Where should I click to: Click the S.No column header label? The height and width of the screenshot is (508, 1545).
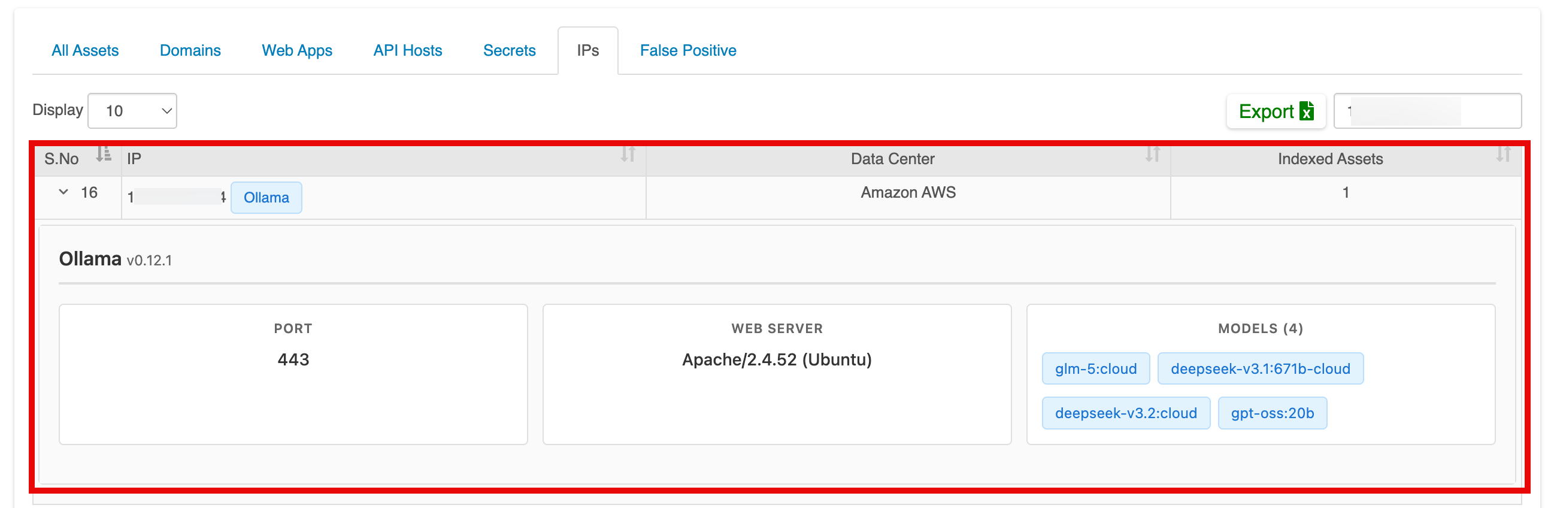[61, 158]
